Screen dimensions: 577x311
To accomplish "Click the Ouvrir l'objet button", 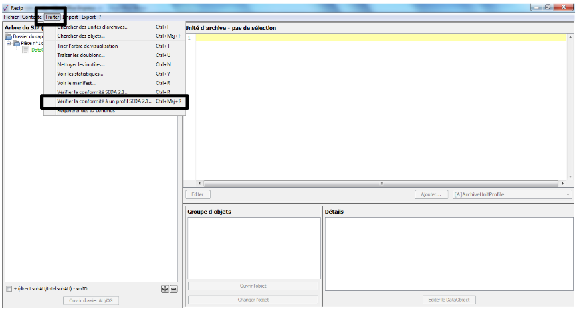I will (253, 286).
